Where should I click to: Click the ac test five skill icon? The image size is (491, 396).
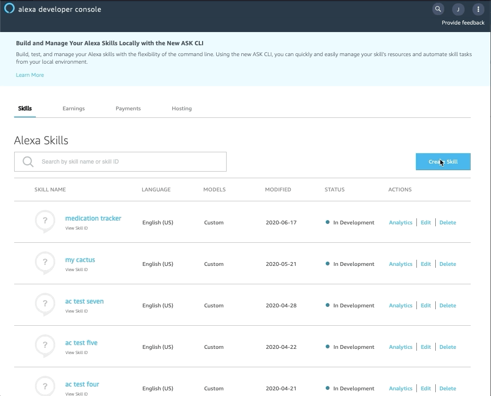[45, 346]
